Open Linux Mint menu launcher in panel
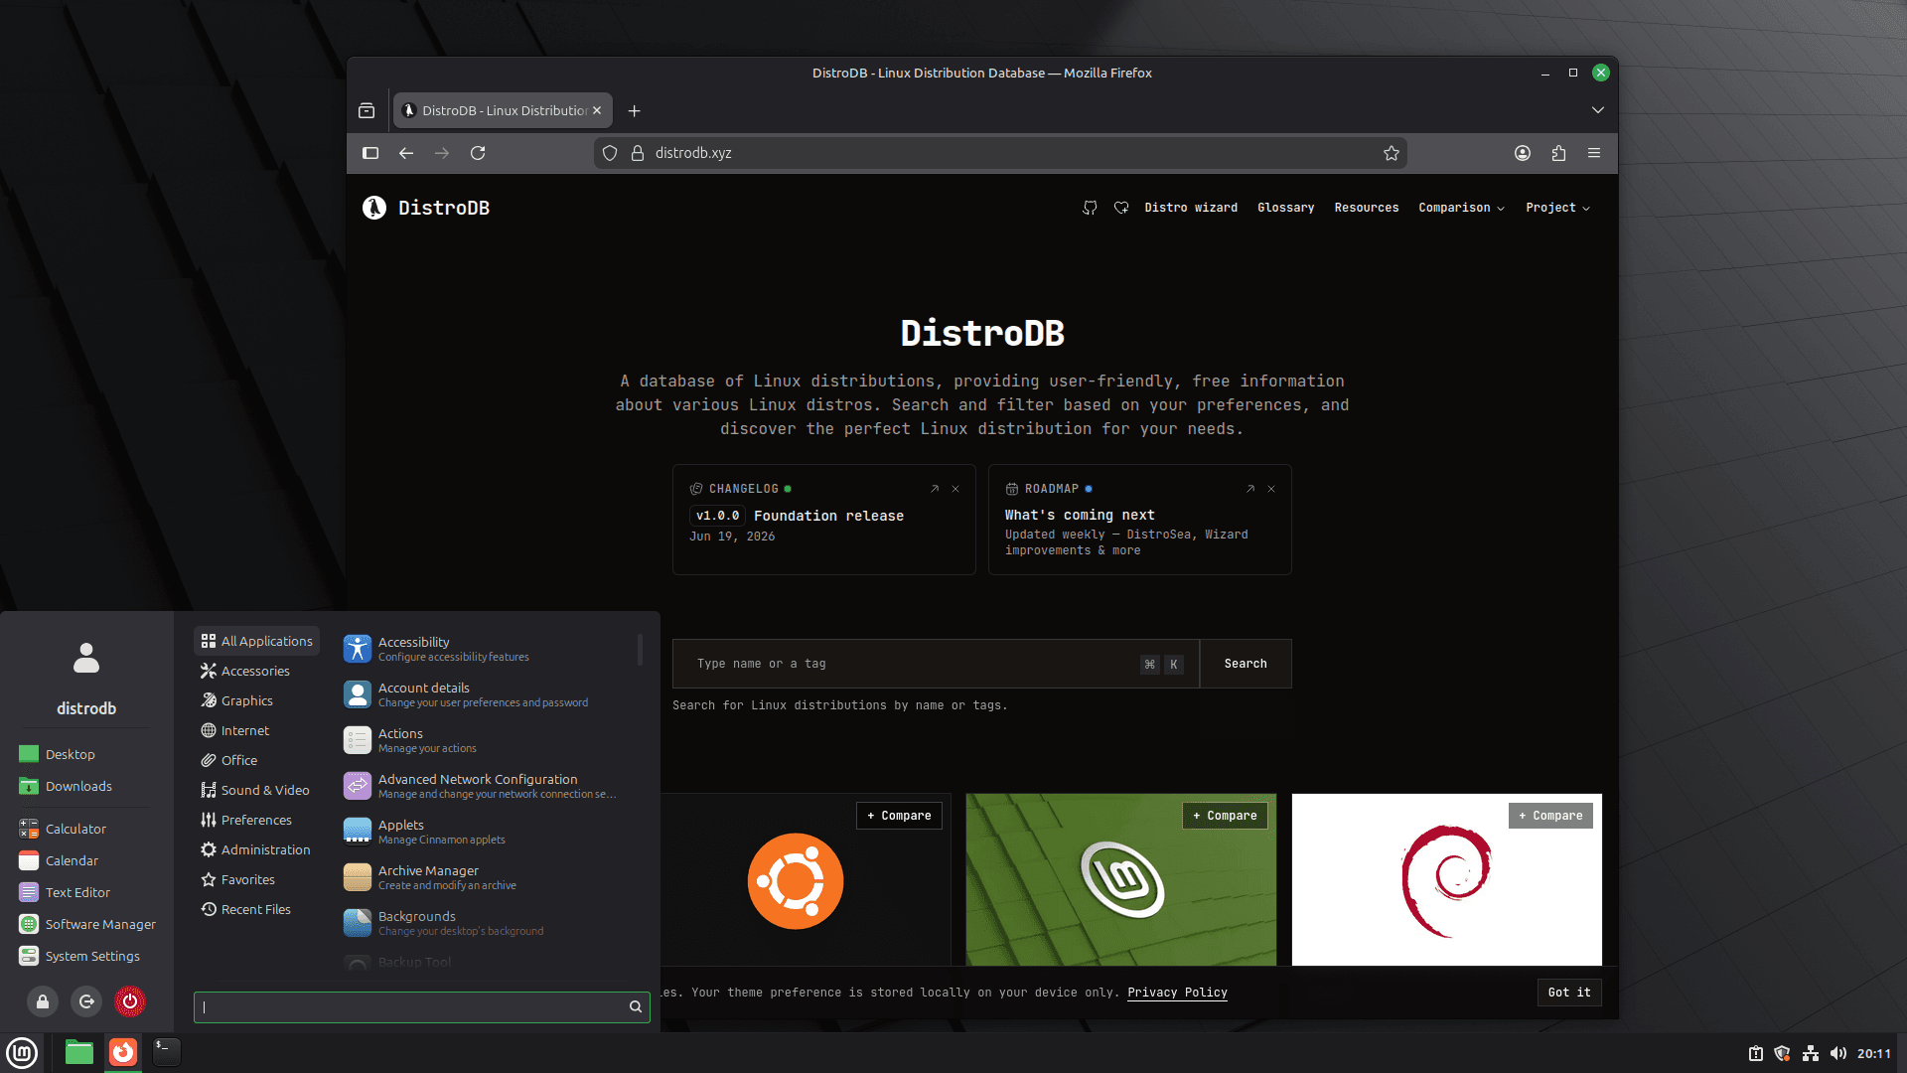1907x1073 pixels. pos(22,1052)
